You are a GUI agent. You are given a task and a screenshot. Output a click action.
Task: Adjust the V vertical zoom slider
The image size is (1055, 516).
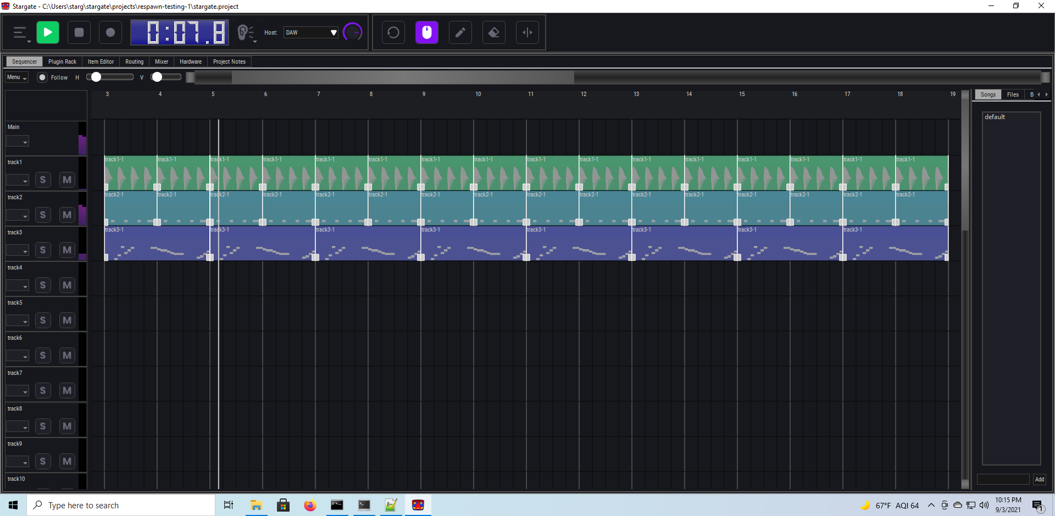(x=166, y=77)
